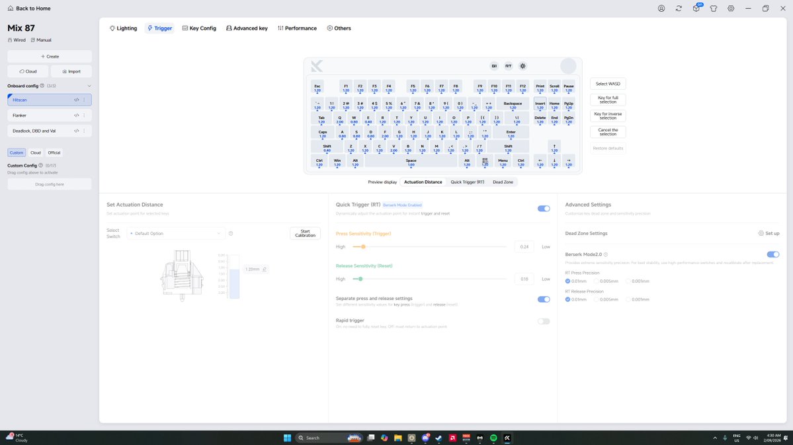793x445 pixels.
Task: Click the Bit indicator on keyboard preview
Action: [x=494, y=66]
